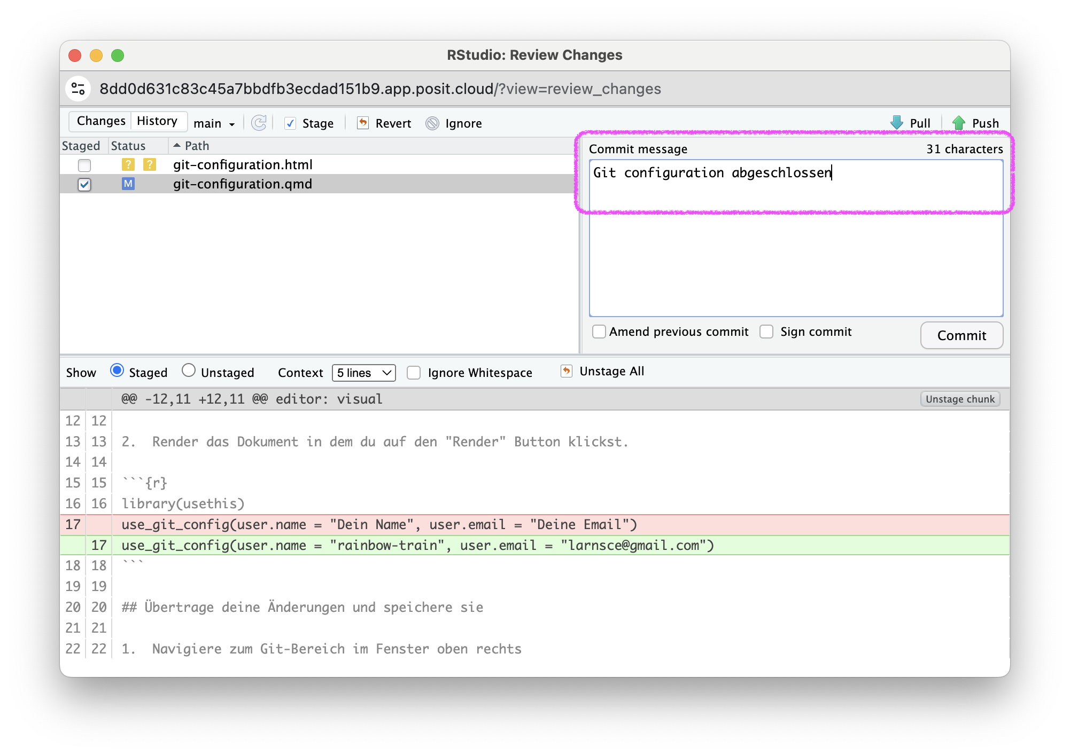This screenshot has height=756, width=1070.
Task: Click the ```{r} code chunk line
Action: pyautogui.click(x=144, y=483)
